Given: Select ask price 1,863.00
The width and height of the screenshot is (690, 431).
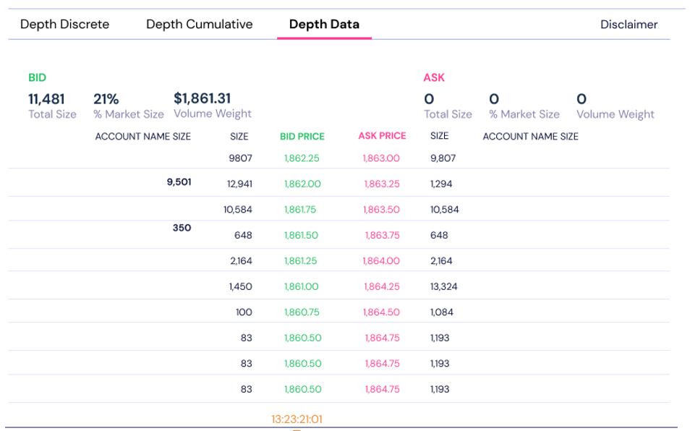Looking at the screenshot, I should pos(381,158).
